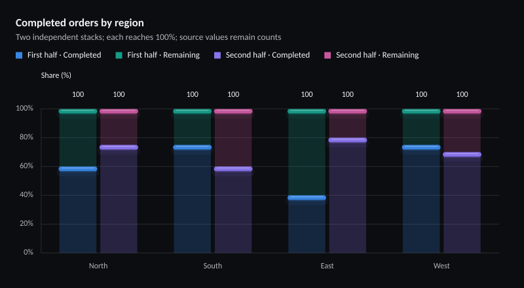Toggle the 'Second half · Completed' legend label
The height and width of the screenshot is (288, 524).
268,55
